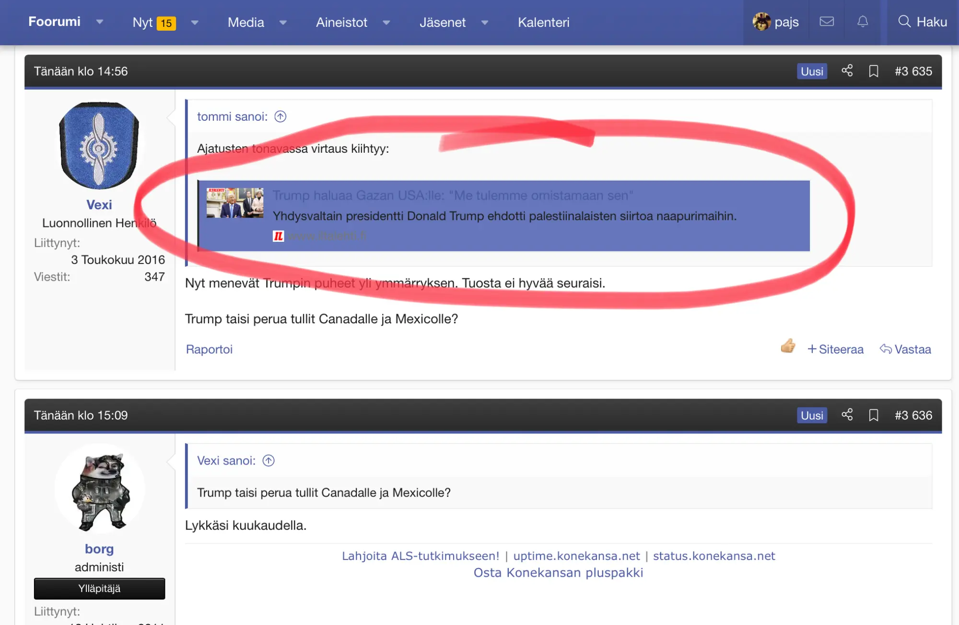Bookmark post #3 635
This screenshot has width=959, height=625.
[x=874, y=71]
